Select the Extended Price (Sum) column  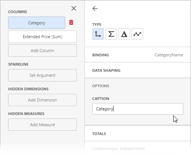click(x=42, y=37)
